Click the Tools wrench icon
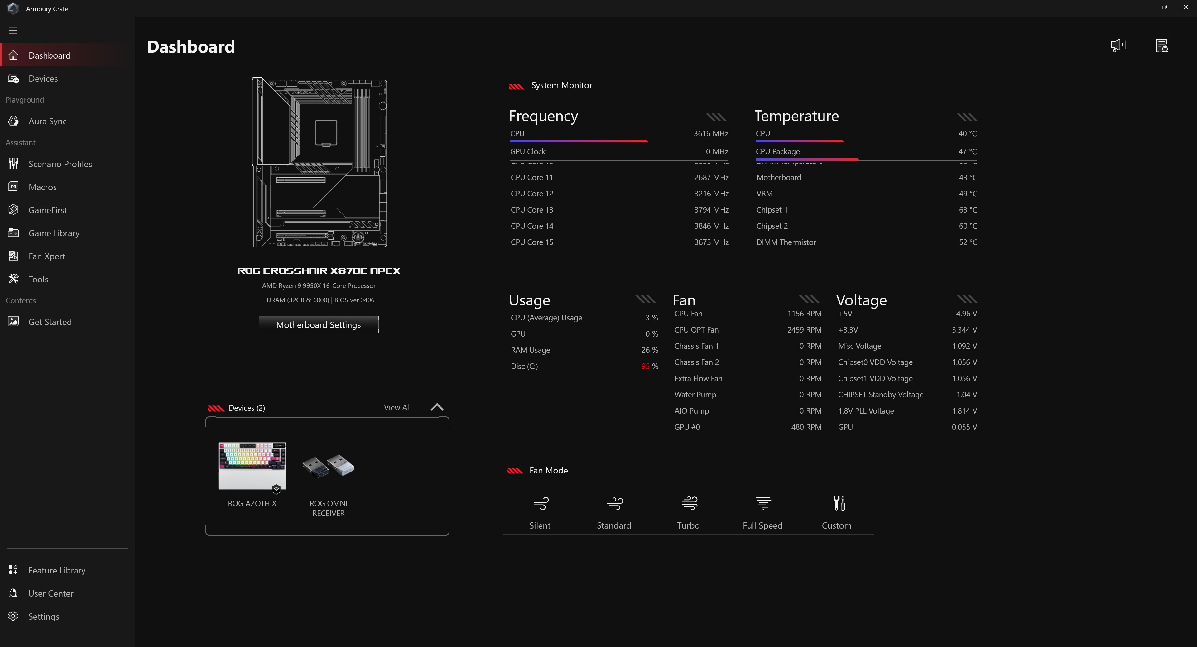 [13, 279]
